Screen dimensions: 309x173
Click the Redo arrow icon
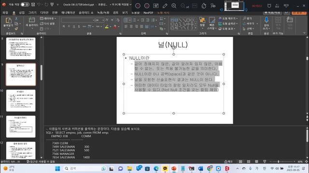47,4
